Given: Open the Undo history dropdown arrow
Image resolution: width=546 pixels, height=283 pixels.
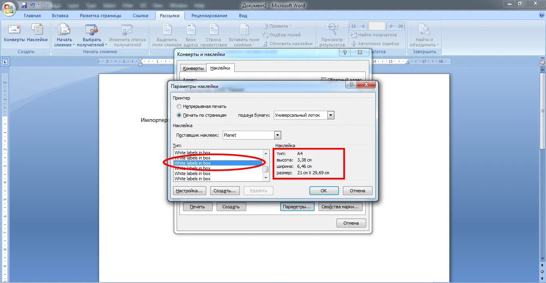Looking at the screenshot, I should tap(39, 6).
